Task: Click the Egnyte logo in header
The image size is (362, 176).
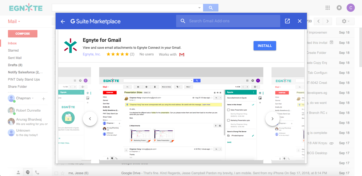Action: (x=26, y=8)
